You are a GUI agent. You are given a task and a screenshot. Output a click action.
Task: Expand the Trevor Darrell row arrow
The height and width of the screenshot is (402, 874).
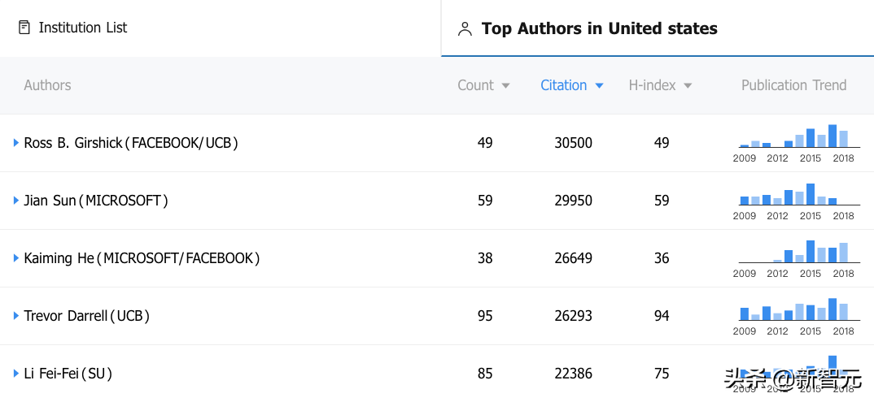click(x=16, y=316)
